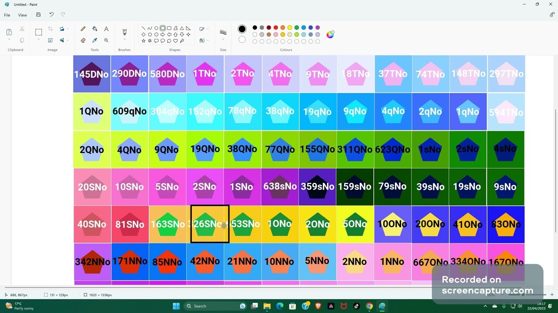Expand the Brushes dropdown arrow
The height and width of the screenshot is (313, 558).
pos(124,40)
